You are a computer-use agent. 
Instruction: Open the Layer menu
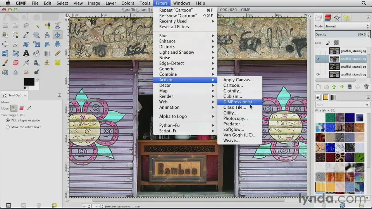coord(110,3)
